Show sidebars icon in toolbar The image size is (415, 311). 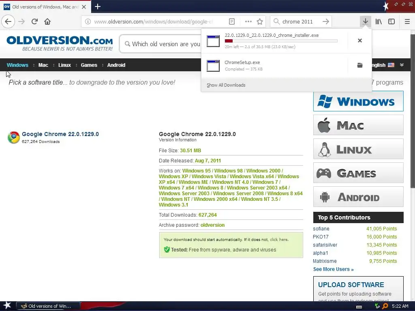click(391, 21)
